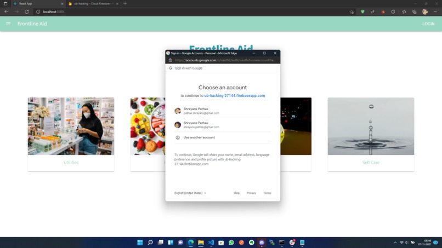Open Microsoft Store from the taskbar
This screenshot has width=442, height=248.
pyautogui.click(x=222, y=243)
